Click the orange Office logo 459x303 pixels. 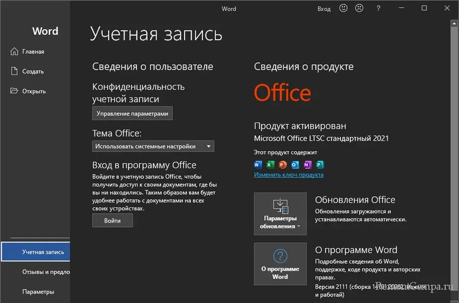[282, 92]
